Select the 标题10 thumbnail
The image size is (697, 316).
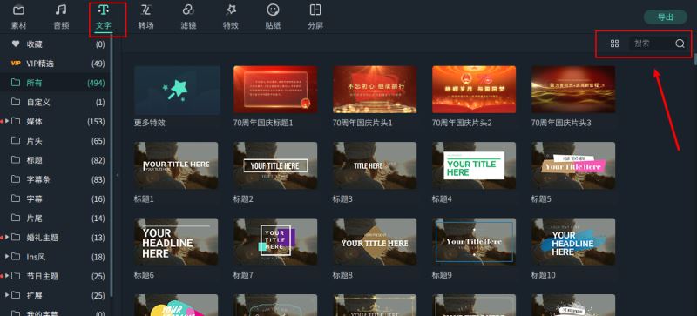[573, 242]
